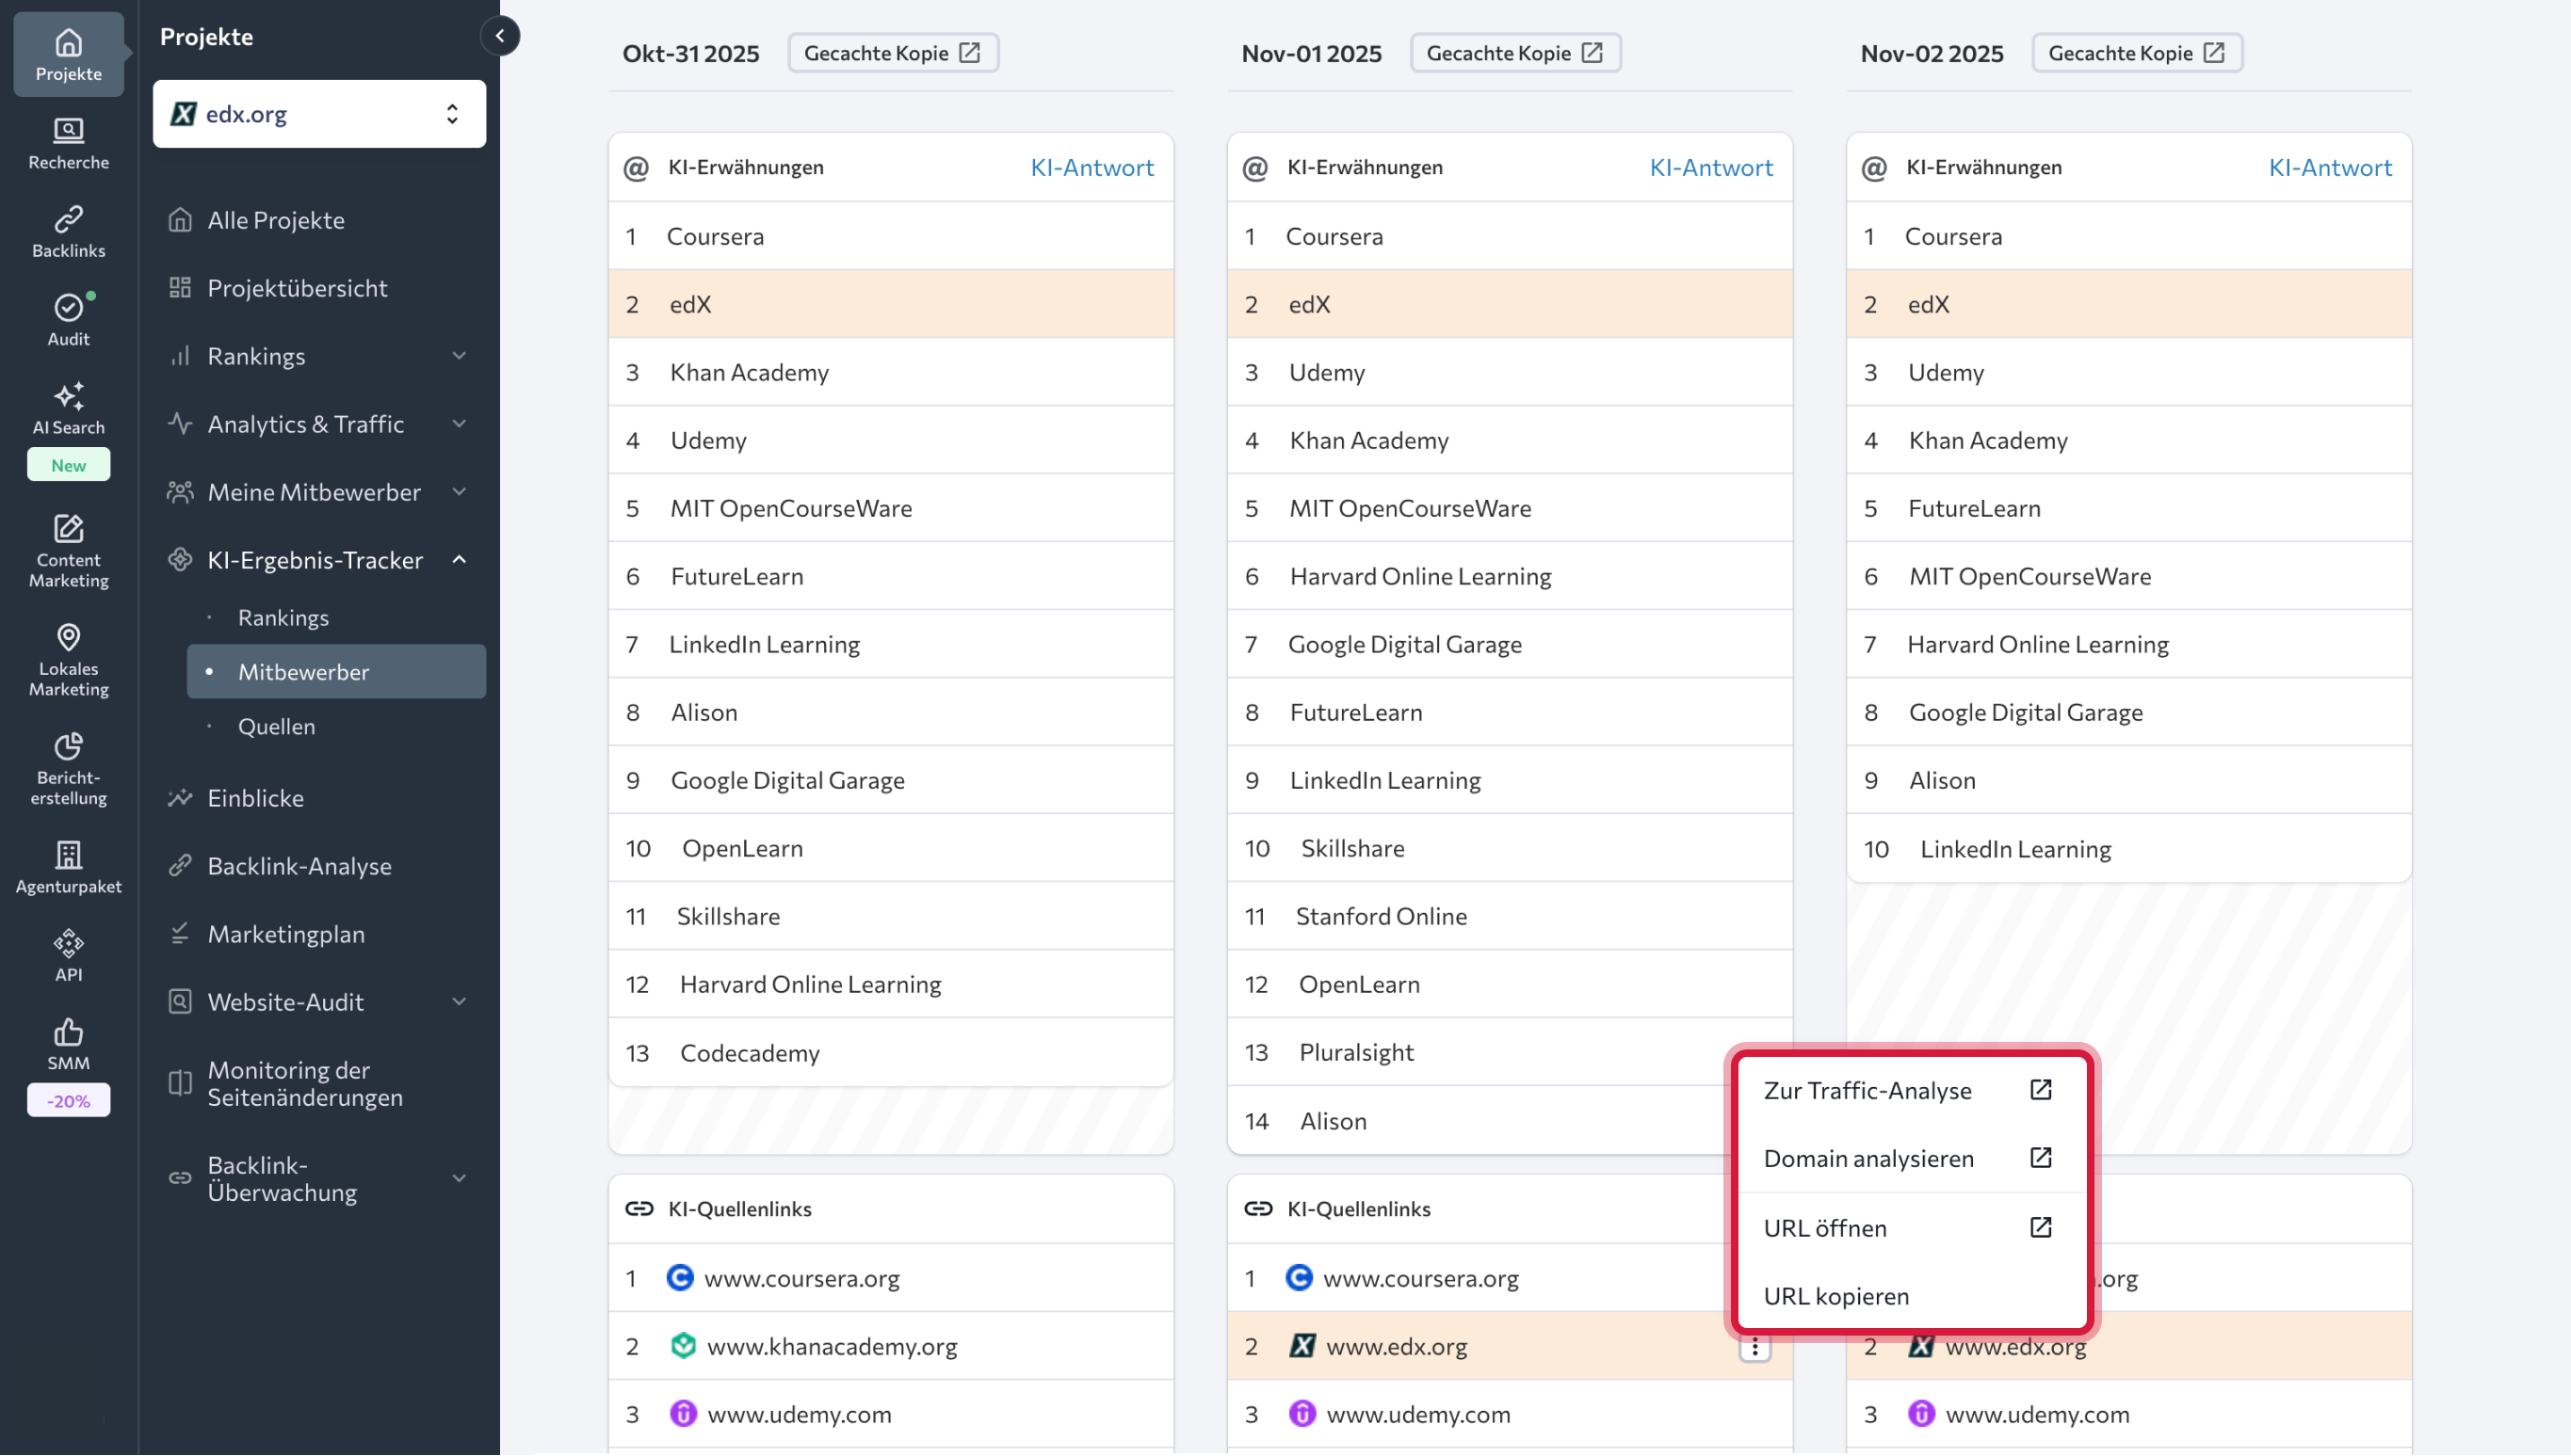Screen dimensions: 2571x1456
Task: Open the Agenturpaket sidebar icon
Action: pos(68,866)
